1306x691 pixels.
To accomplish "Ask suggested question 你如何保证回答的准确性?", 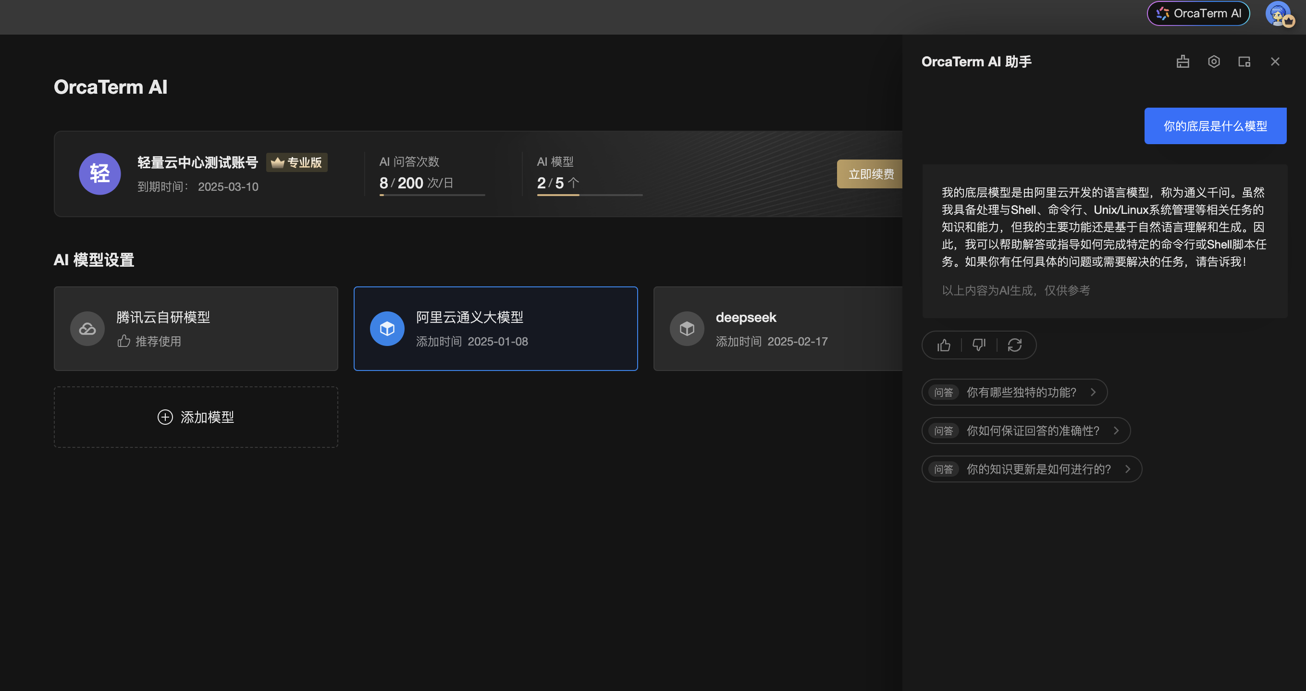I will pos(1026,431).
